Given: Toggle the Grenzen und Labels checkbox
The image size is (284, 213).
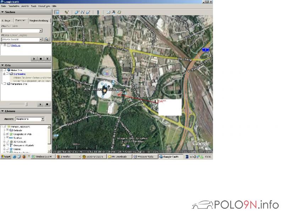Looking at the screenshot, I should pyautogui.click(x=7, y=145).
